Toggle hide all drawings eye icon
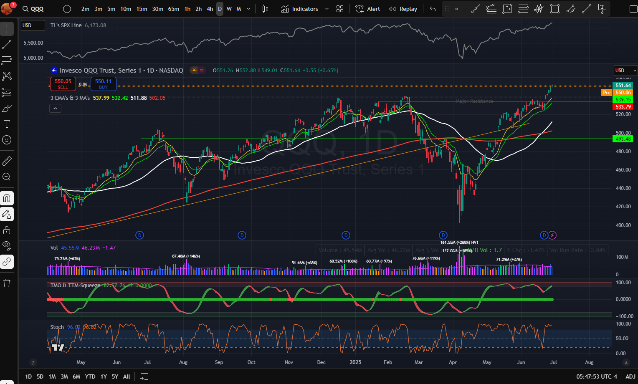Screen dimensions: 638x384 point(7,246)
